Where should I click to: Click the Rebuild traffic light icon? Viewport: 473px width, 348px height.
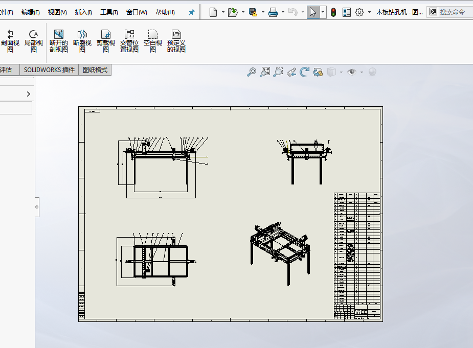pyautogui.click(x=333, y=12)
